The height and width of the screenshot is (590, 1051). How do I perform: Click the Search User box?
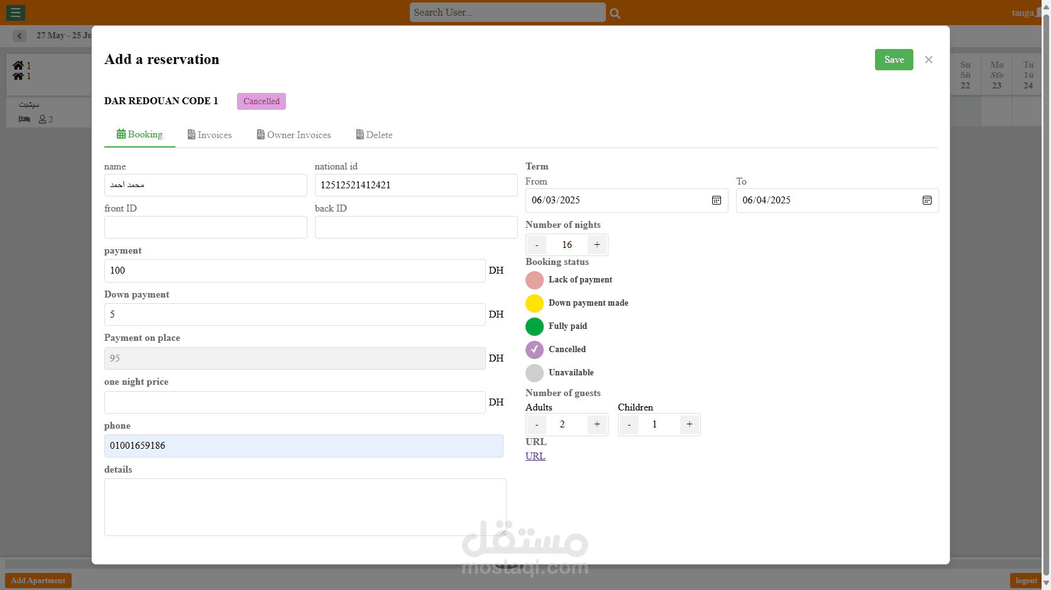pyautogui.click(x=508, y=13)
